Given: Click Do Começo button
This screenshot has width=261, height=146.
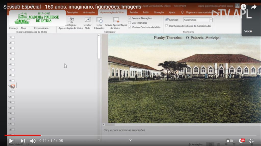Looking at the screenshot, I should (14, 28).
